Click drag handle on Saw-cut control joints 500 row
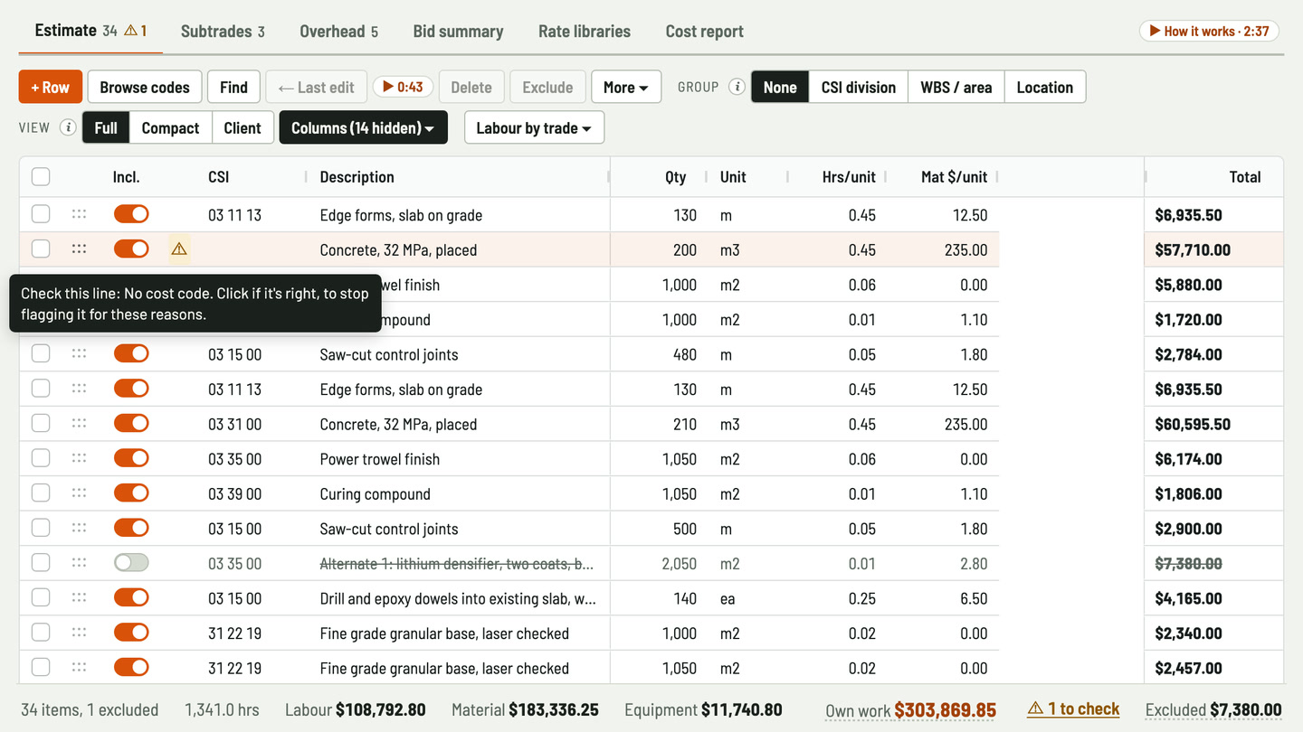1303x732 pixels. pos(79,529)
